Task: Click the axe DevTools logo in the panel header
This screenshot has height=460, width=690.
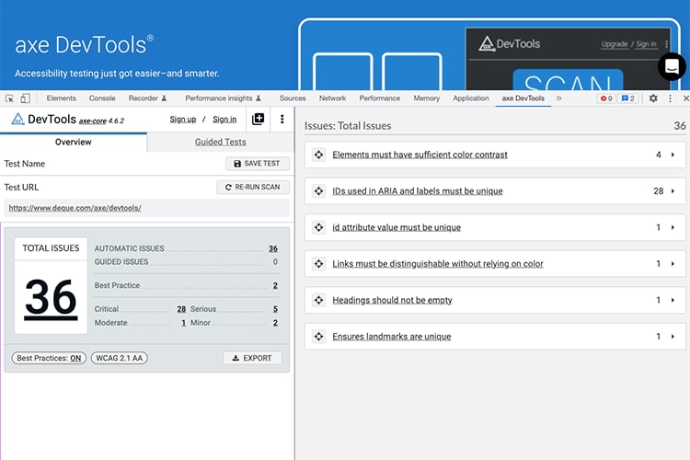Action: click(x=43, y=120)
